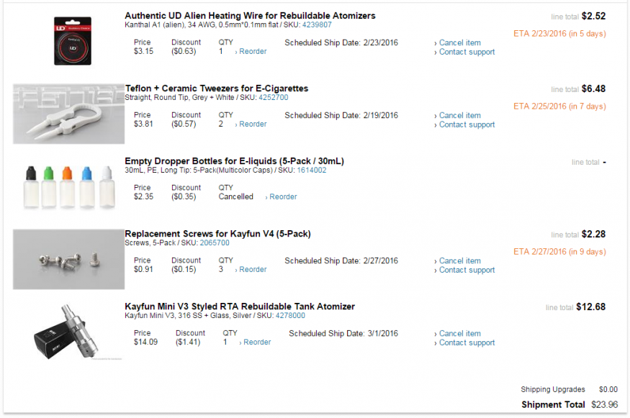Reorder the Kayfun Mini V3 atomizer
The width and height of the screenshot is (630, 418).
(x=257, y=342)
